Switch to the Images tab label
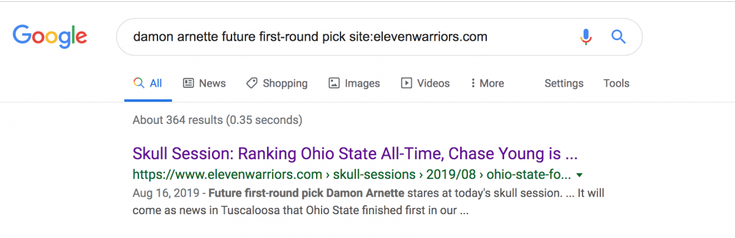The width and height of the screenshot is (735, 238). (x=362, y=84)
